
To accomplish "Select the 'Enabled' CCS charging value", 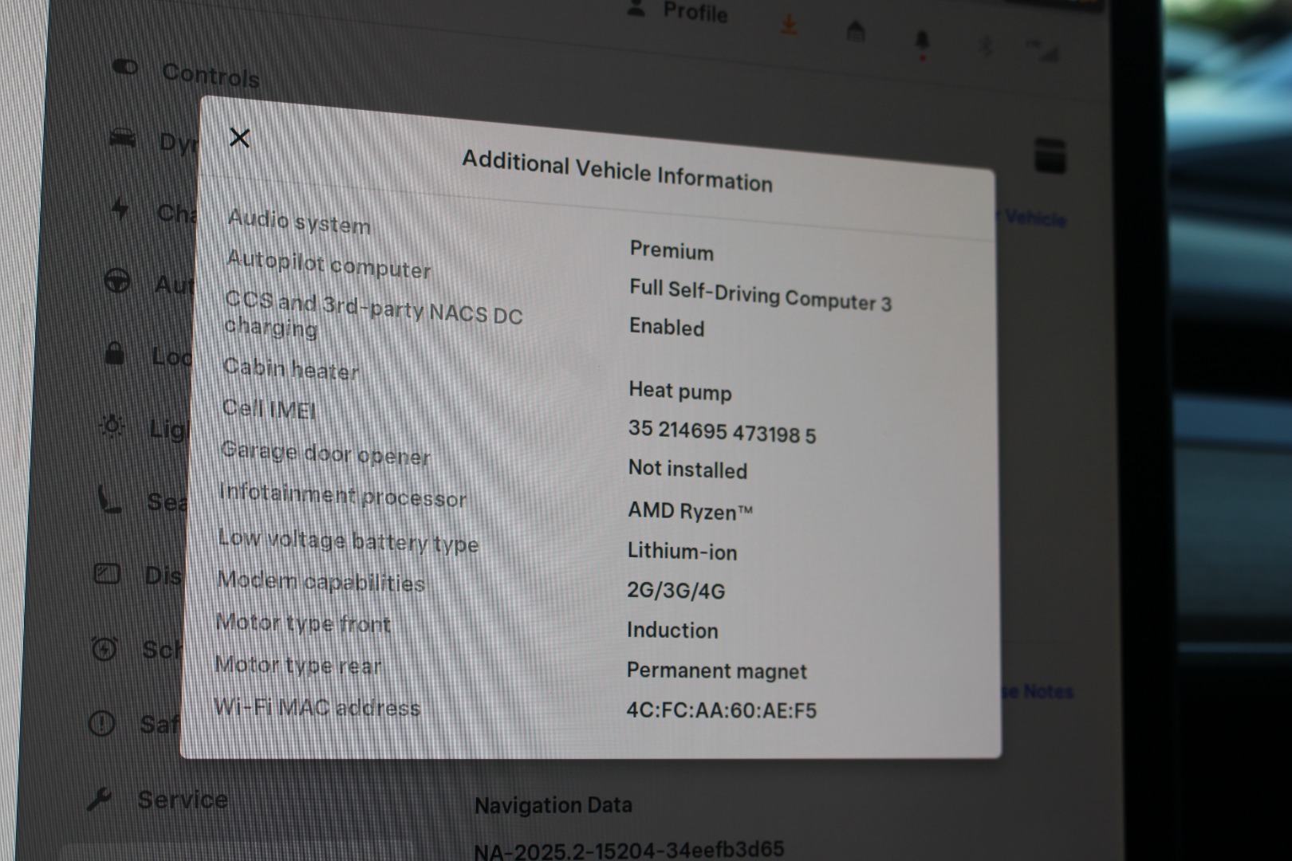I will tap(667, 327).
